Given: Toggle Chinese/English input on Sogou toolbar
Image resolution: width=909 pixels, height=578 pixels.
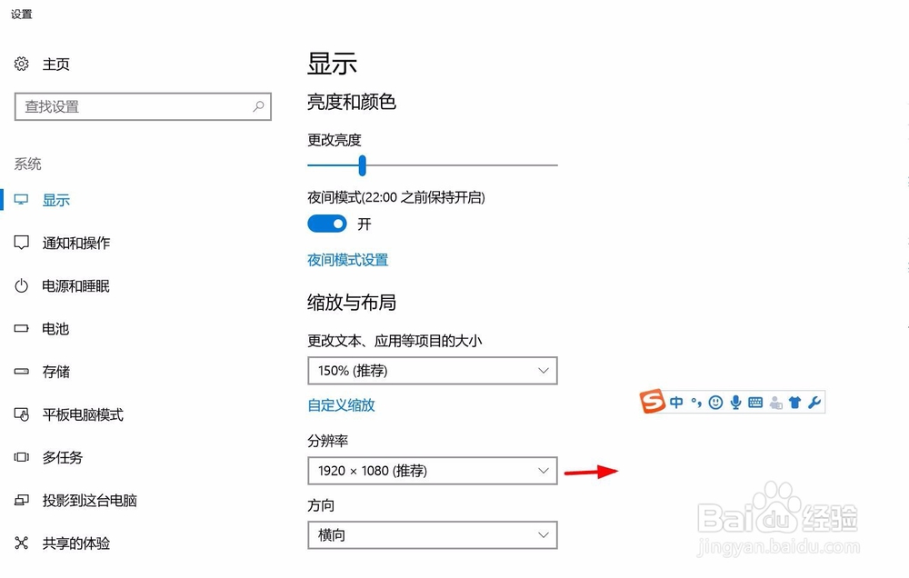Looking at the screenshot, I should [x=677, y=402].
